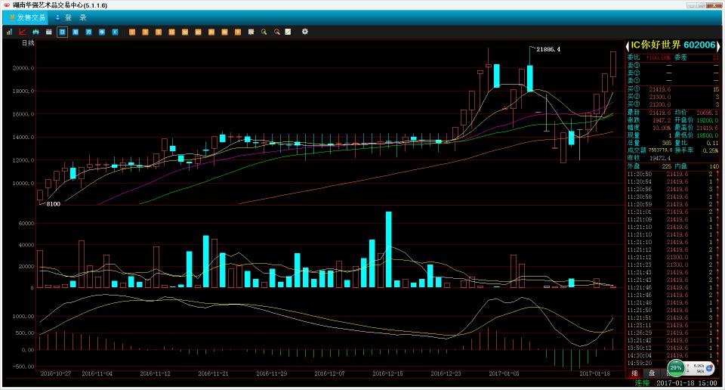Select the 11:20:50 trade row
725x390 pixels.
[x=673, y=174]
